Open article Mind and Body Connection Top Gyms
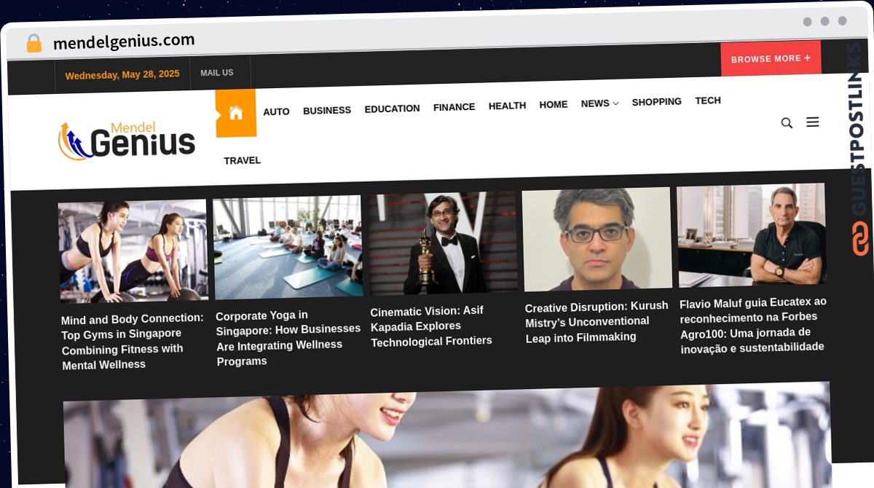 point(133,342)
